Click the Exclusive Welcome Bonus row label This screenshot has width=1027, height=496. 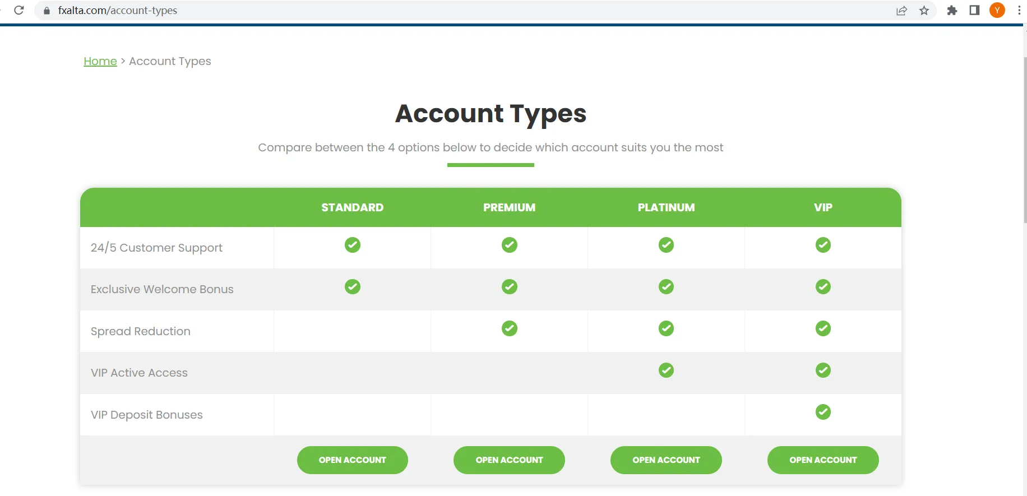pos(162,289)
